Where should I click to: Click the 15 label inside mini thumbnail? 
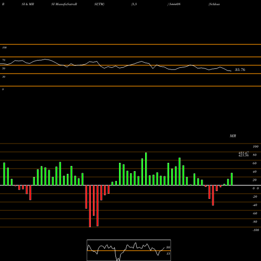(168, 254)
